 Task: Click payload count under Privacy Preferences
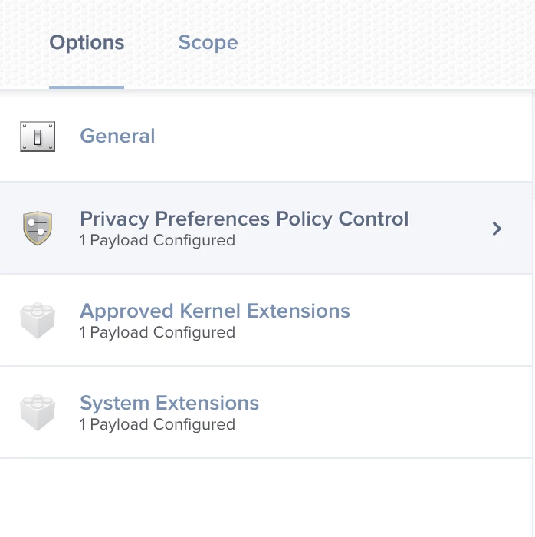[x=157, y=240]
